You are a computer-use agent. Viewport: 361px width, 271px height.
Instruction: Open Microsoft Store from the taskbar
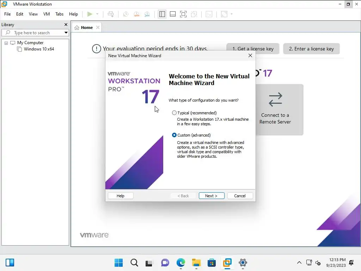[x=212, y=263]
